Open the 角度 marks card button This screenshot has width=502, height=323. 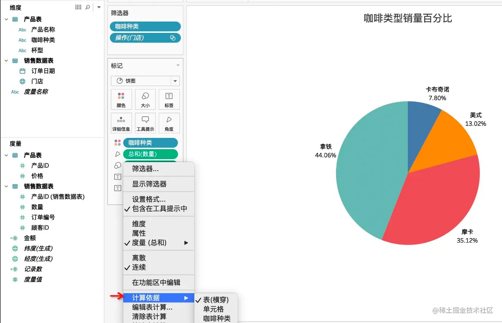(169, 123)
